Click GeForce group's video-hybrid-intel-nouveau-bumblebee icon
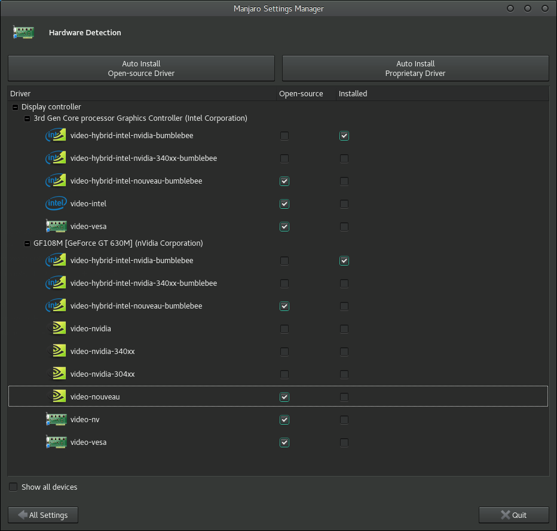 56,306
